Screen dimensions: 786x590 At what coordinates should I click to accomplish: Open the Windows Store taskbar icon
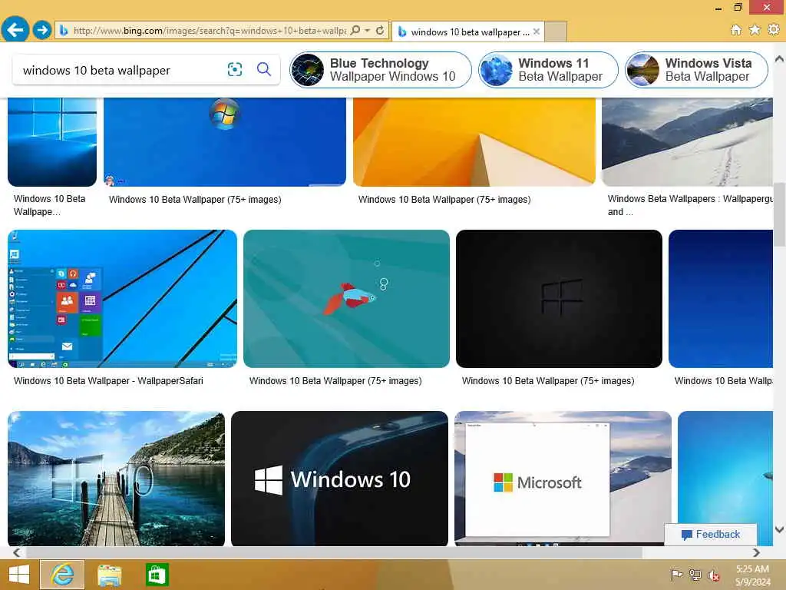[157, 575]
